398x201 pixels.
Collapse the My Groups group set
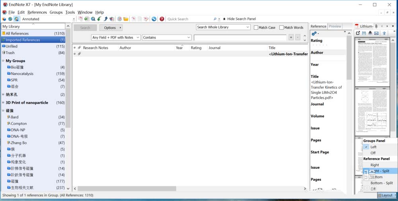pos(3,61)
